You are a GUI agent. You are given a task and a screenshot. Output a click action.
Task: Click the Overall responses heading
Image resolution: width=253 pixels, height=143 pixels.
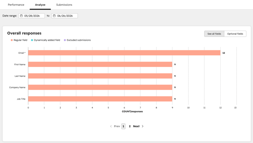(24, 33)
